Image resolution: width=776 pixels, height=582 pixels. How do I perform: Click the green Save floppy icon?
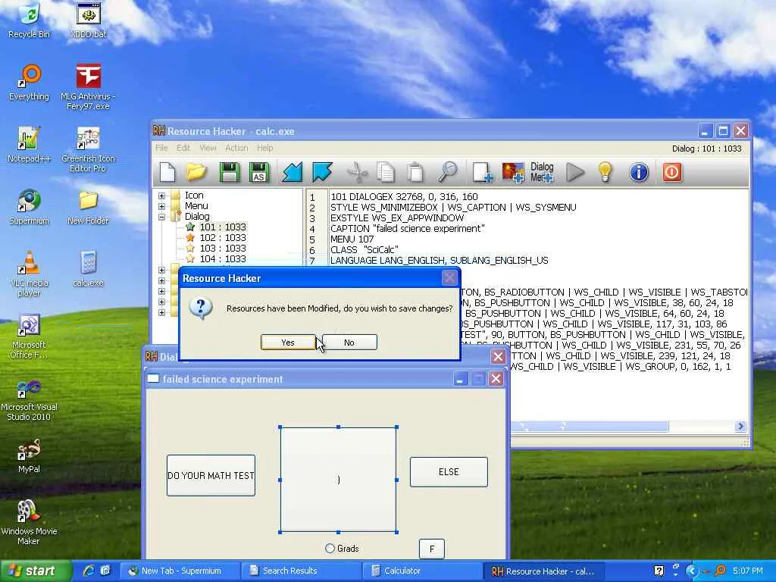tap(229, 172)
